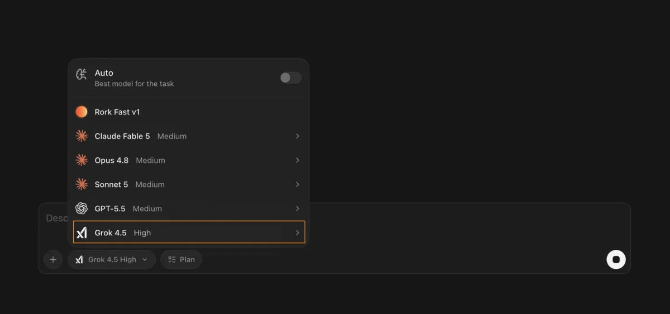Select GPT-5.5 model
The width and height of the screenshot is (670, 314).
[x=189, y=209]
